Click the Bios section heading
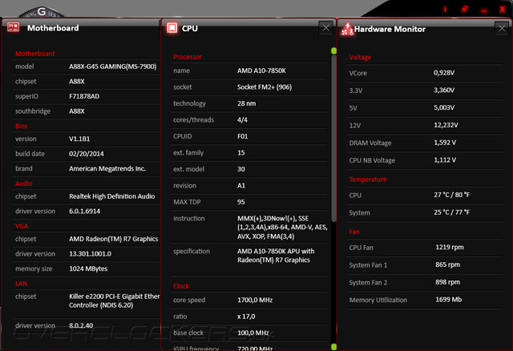This screenshot has height=351, width=513. pos(21,126)
